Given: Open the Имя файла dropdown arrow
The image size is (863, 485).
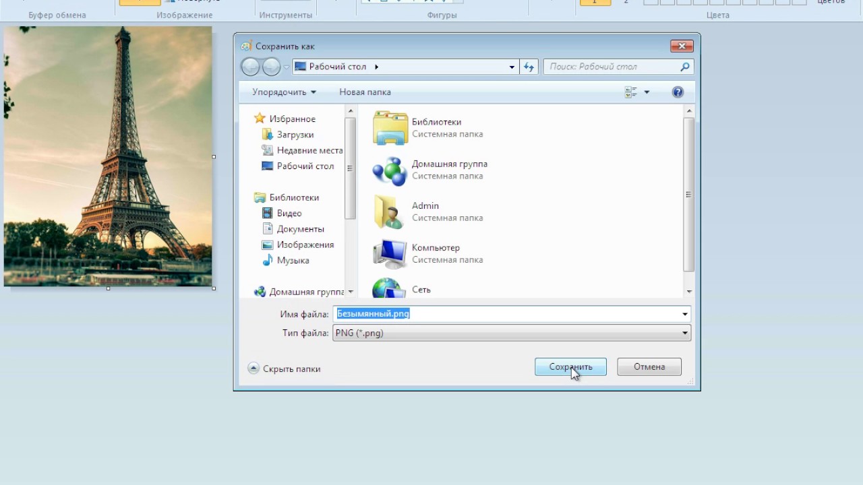Looking at the screenshot, I should tap(685, 314).
